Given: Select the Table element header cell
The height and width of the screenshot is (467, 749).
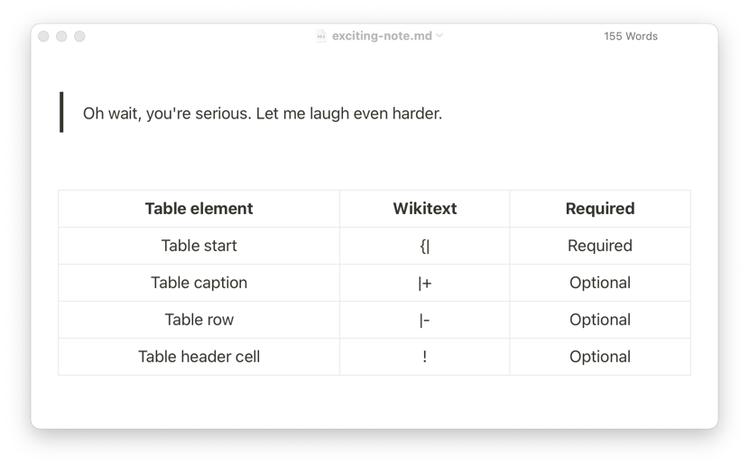Looking at the screenshot, I should click(x=199, y=209).
